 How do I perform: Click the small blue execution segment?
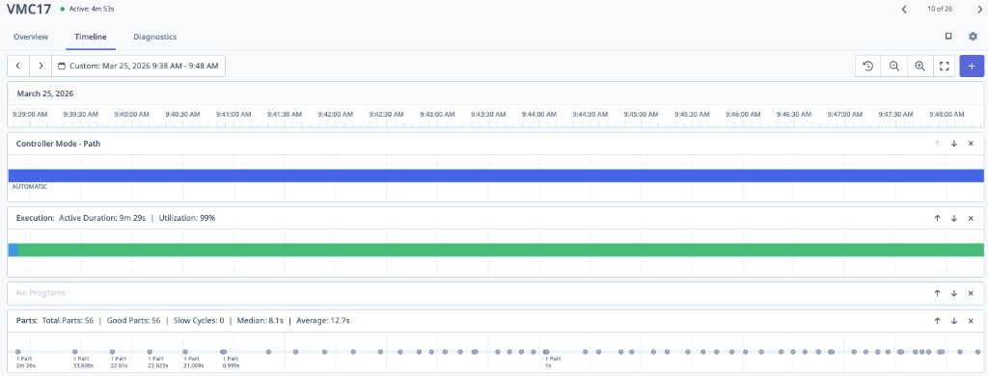tap(13, 250)
